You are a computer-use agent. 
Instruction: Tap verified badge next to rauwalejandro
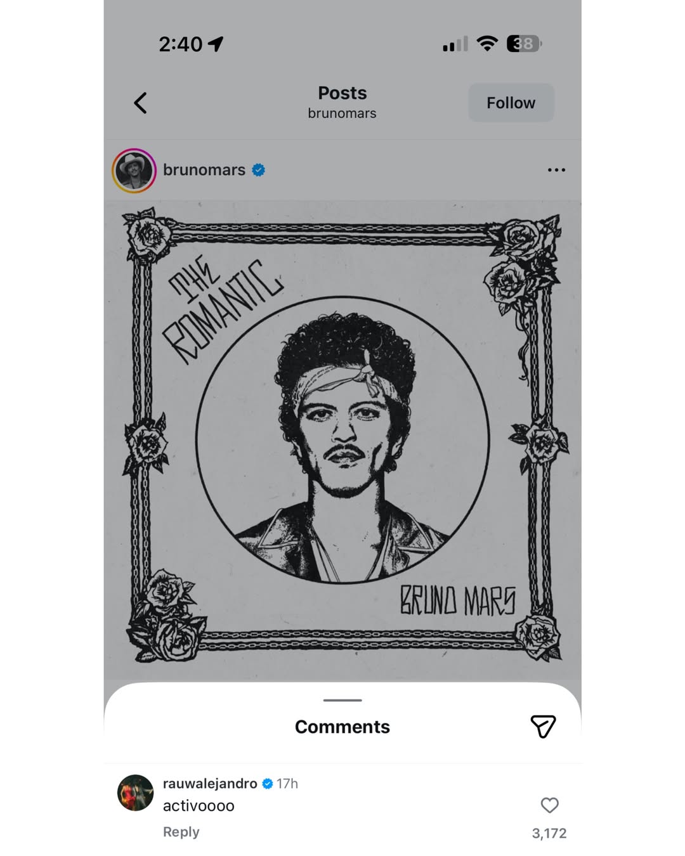[x=268, y=784]
